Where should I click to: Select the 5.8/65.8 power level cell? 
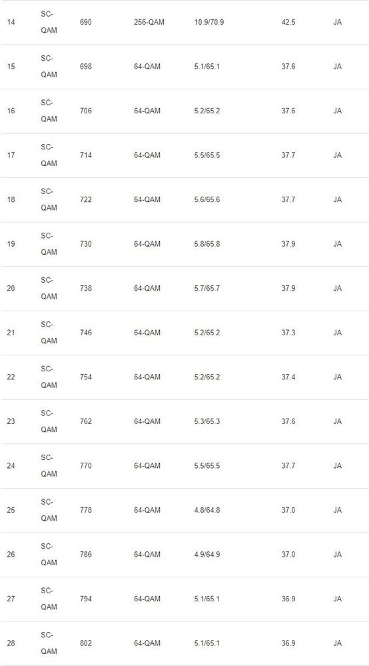tap(207, 244)
